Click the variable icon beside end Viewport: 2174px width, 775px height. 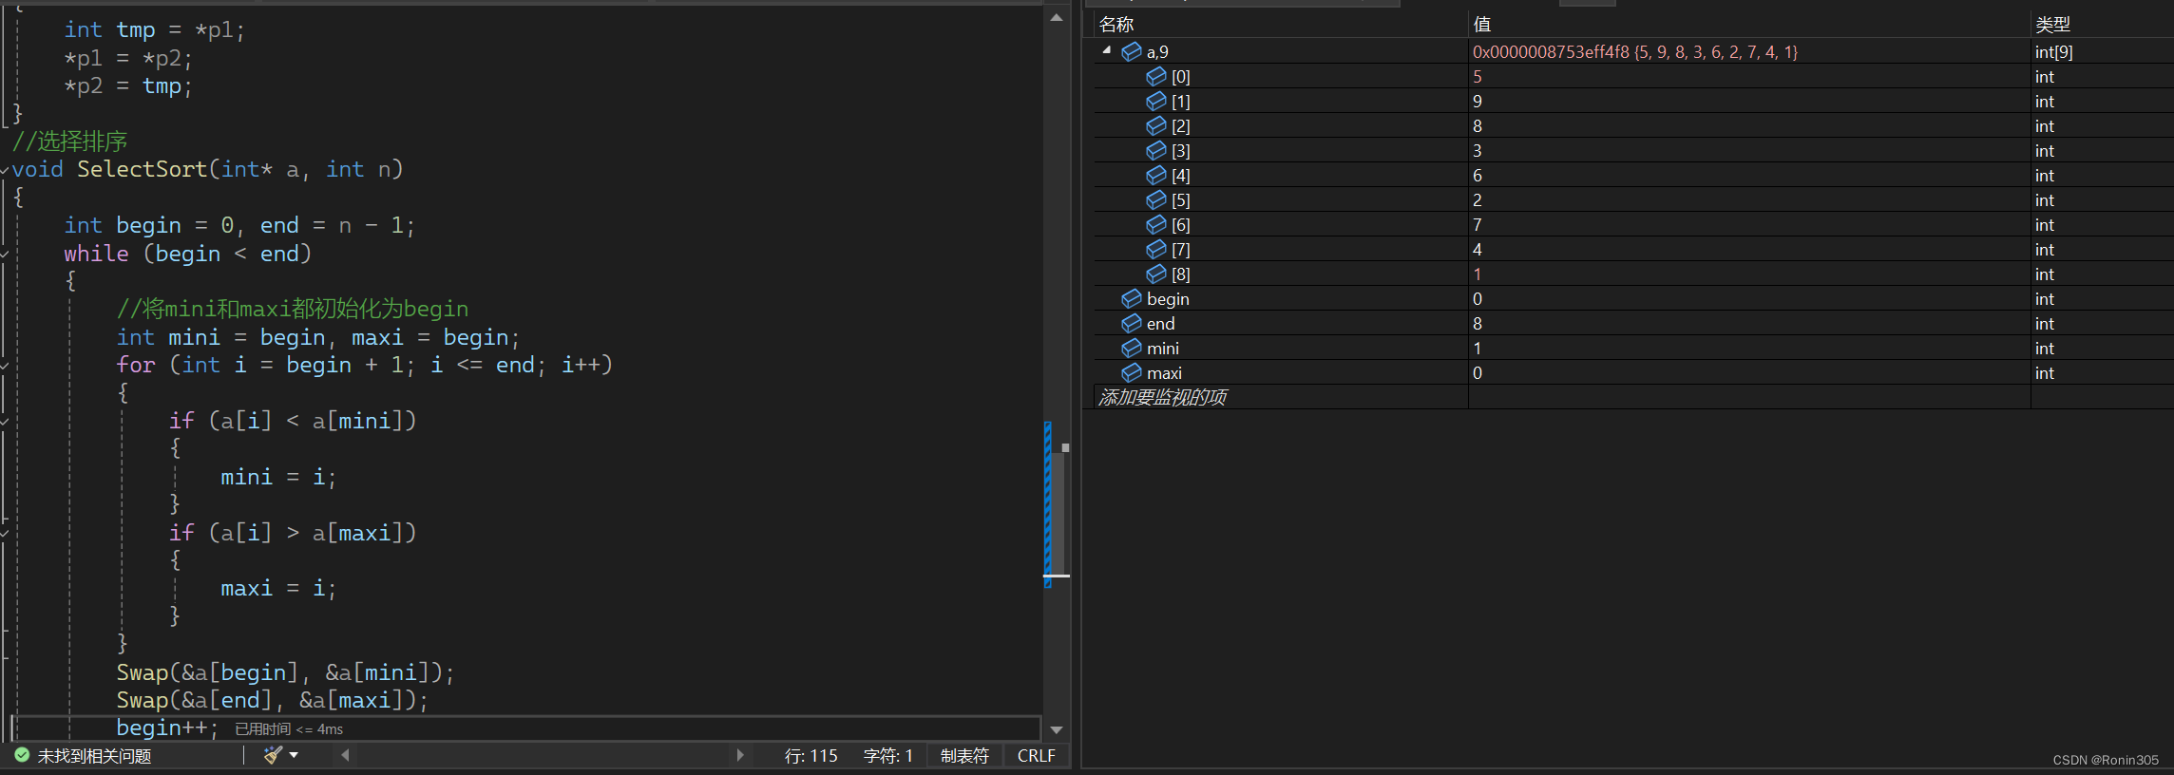[x=1132, y=323]
